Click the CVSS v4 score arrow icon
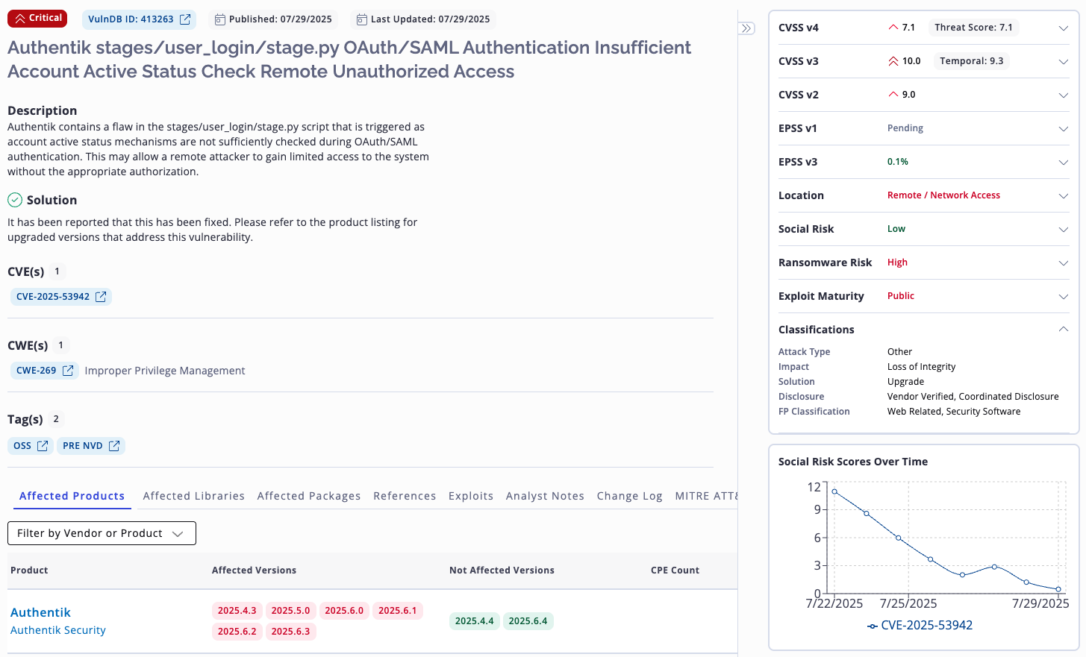 (893, 28)
